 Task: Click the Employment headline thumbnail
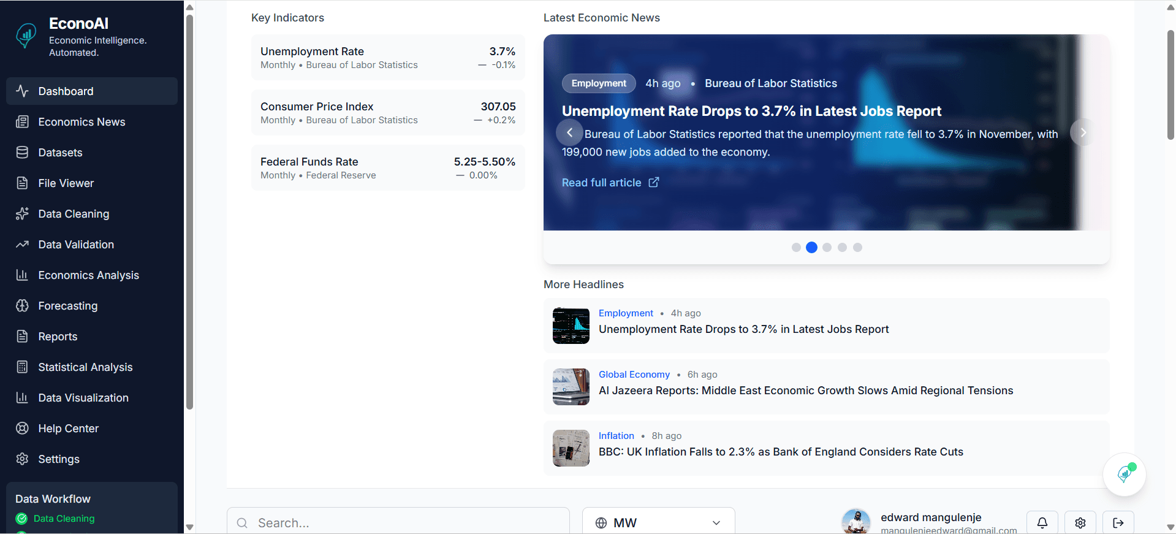[x=571, y=326]
